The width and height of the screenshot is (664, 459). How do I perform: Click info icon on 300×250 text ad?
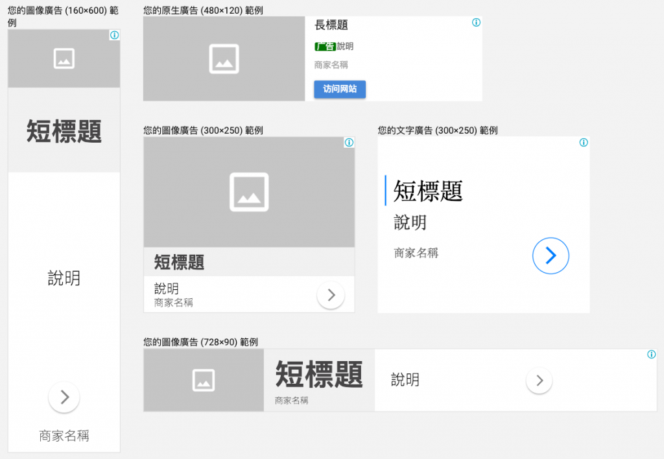click(584, 143)
